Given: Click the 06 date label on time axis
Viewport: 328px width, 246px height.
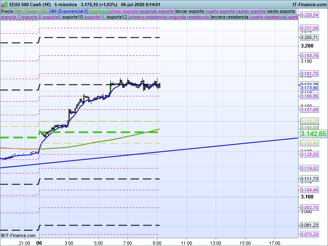Looking at the screenshot, I should 39,243.
